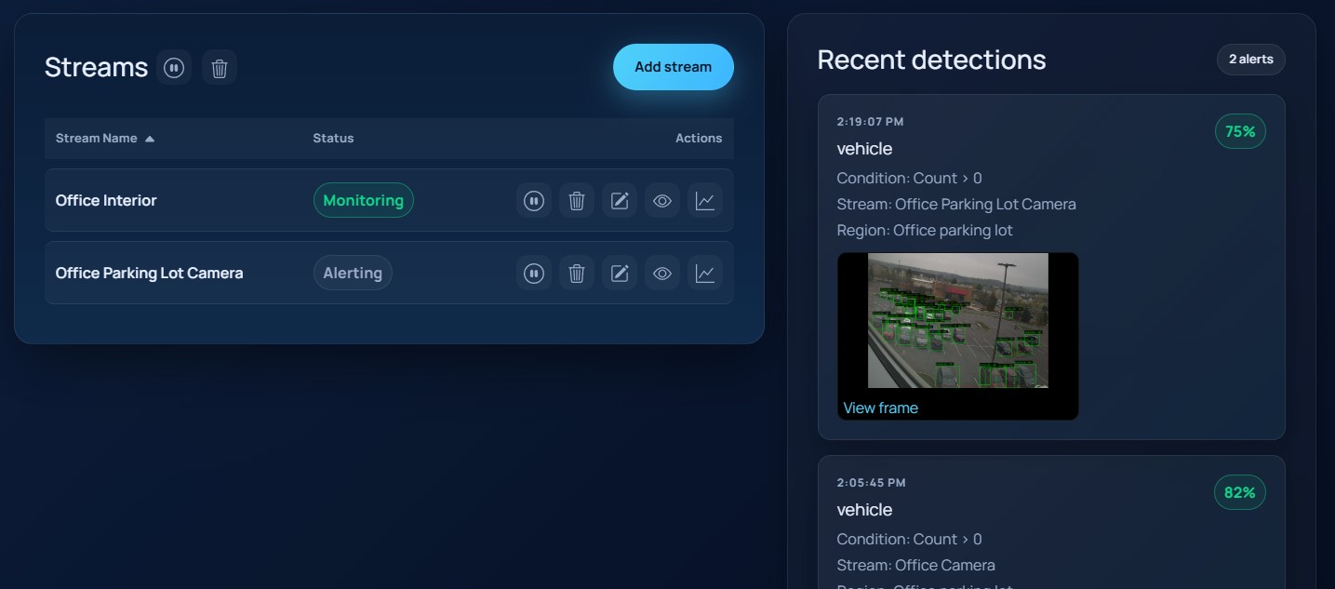
Task: Open View frame link under the detection
Action: click(880, 408)
